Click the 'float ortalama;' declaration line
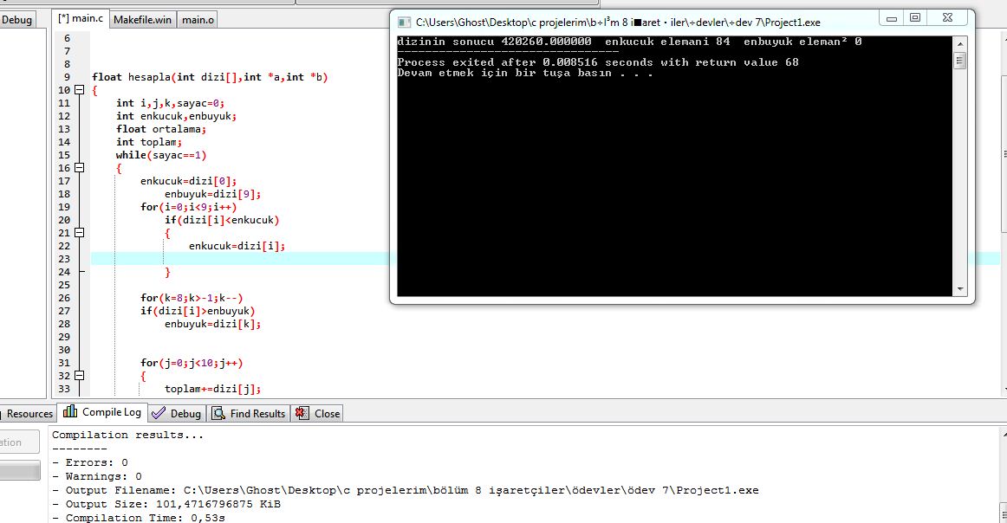The width and height of the screenshot is (1007, 523). (x=161, y=129)
